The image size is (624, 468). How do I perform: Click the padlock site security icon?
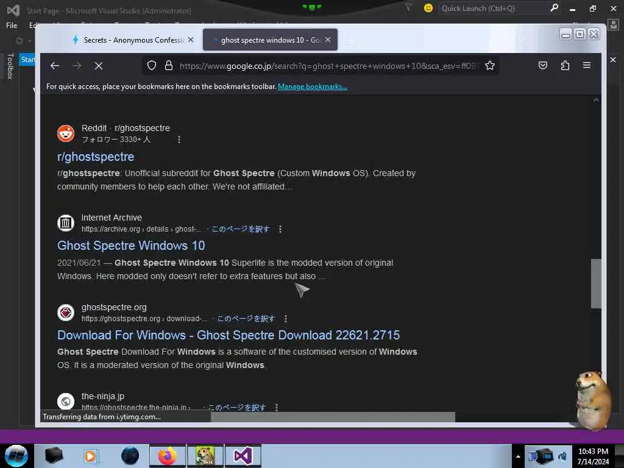169,65
